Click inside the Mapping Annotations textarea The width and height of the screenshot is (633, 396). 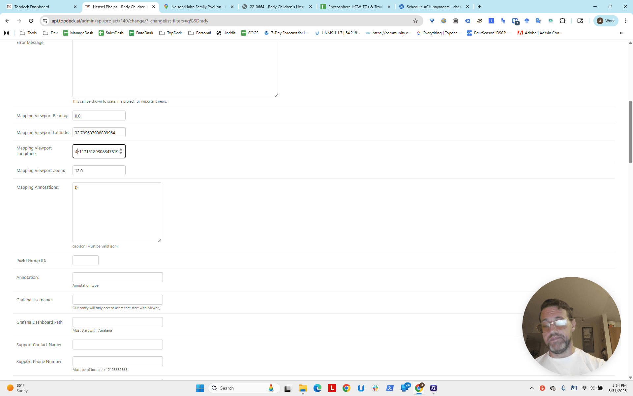coord(117,212)
